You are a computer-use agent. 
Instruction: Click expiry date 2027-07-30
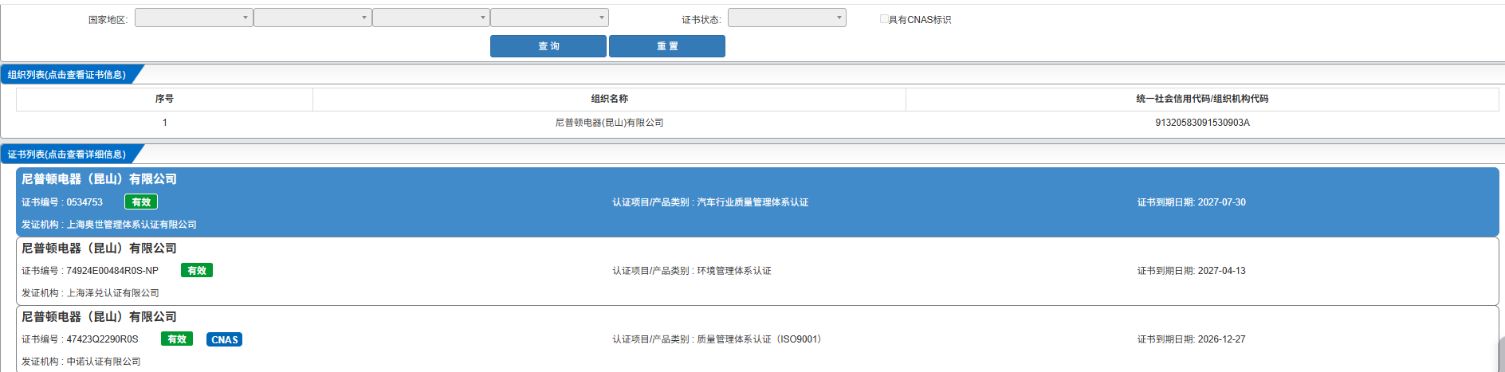(x=1221, y=202)
